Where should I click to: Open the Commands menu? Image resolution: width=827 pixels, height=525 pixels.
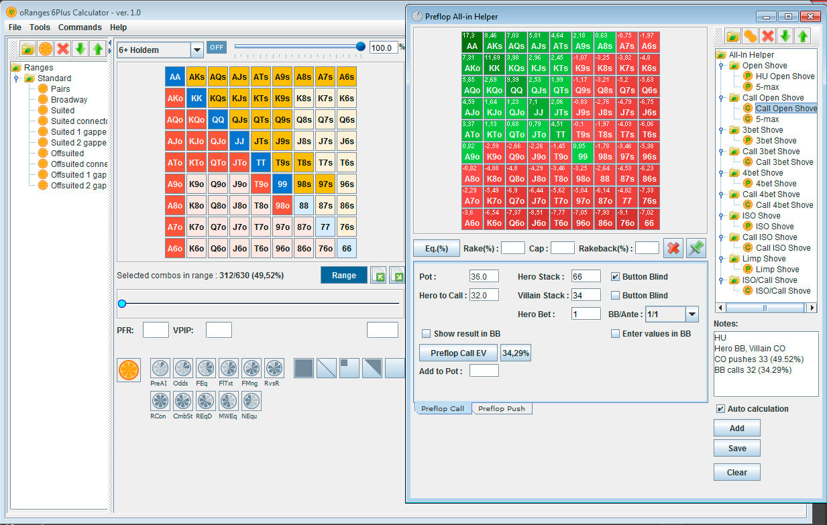[x=80, y=27]
